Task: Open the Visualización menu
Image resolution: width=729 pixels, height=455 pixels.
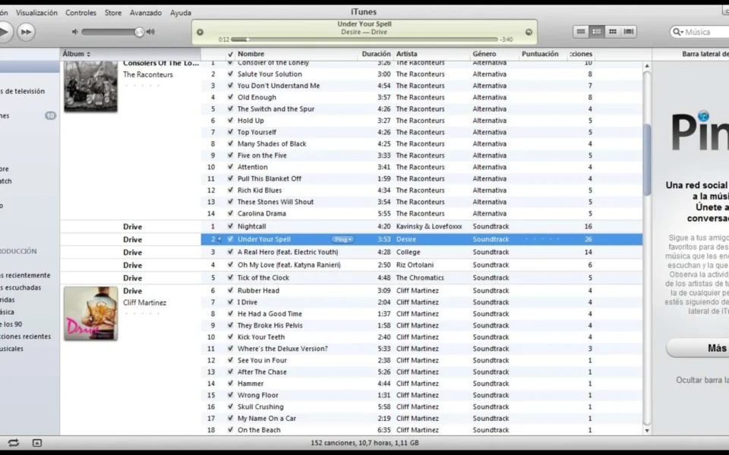Action: (x=36, y=13)
